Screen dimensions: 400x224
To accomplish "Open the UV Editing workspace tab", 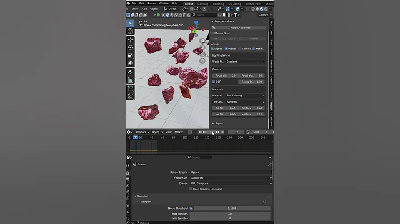I will pos(234,4).
